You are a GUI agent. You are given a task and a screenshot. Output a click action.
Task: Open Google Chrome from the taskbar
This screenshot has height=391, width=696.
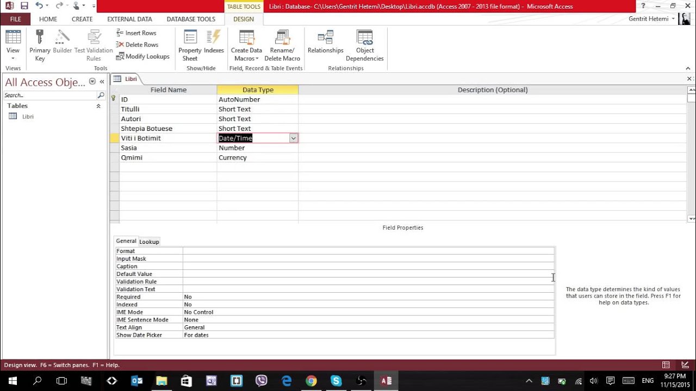pyautogui.click(x=311, y=381)
